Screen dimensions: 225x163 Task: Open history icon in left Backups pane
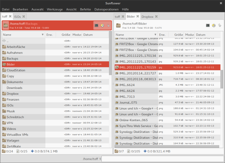(x=102, y=25)
